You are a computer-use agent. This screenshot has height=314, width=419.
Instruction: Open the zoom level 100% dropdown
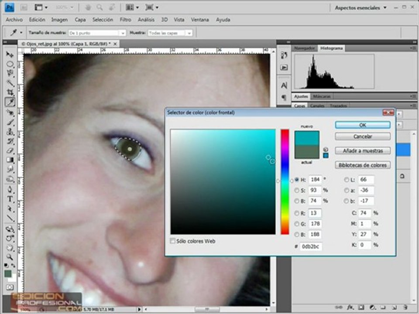coord(64,7)
